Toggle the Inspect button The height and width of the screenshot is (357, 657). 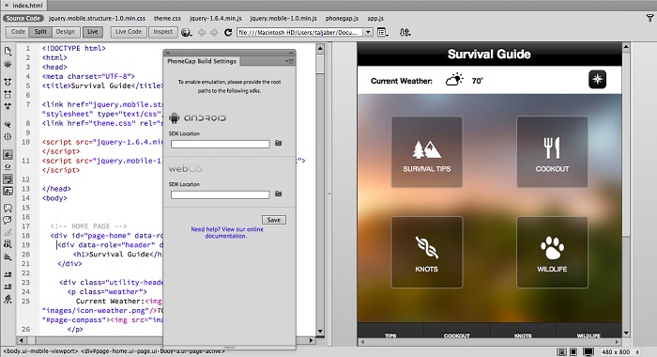click(163, 32)
